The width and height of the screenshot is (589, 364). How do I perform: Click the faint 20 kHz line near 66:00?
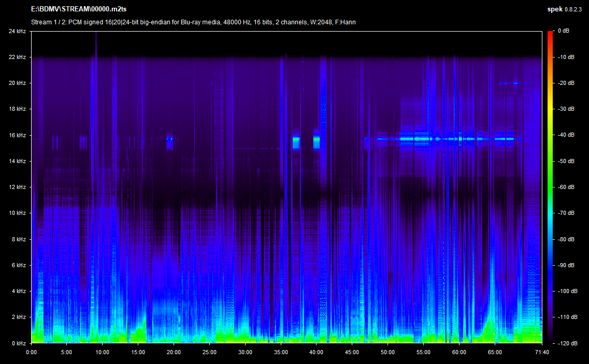[x=509, y=83]
